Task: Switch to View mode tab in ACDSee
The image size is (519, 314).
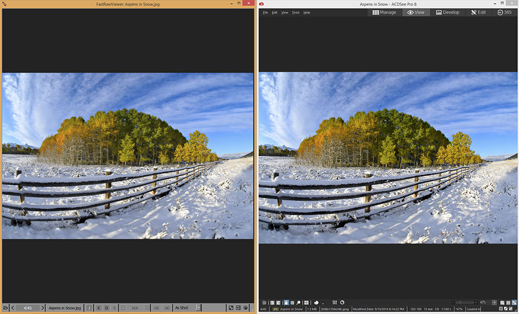Action: pos(416,12)
